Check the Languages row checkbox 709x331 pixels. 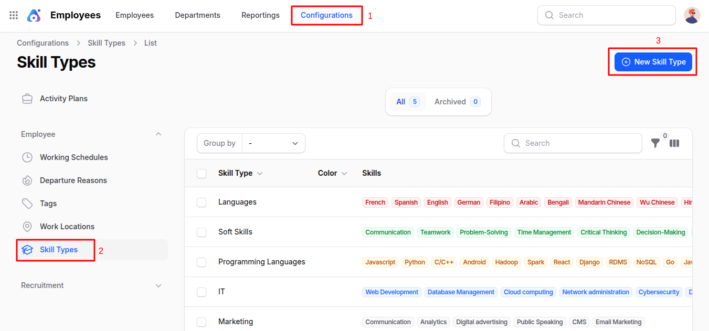tap(202, 202)
